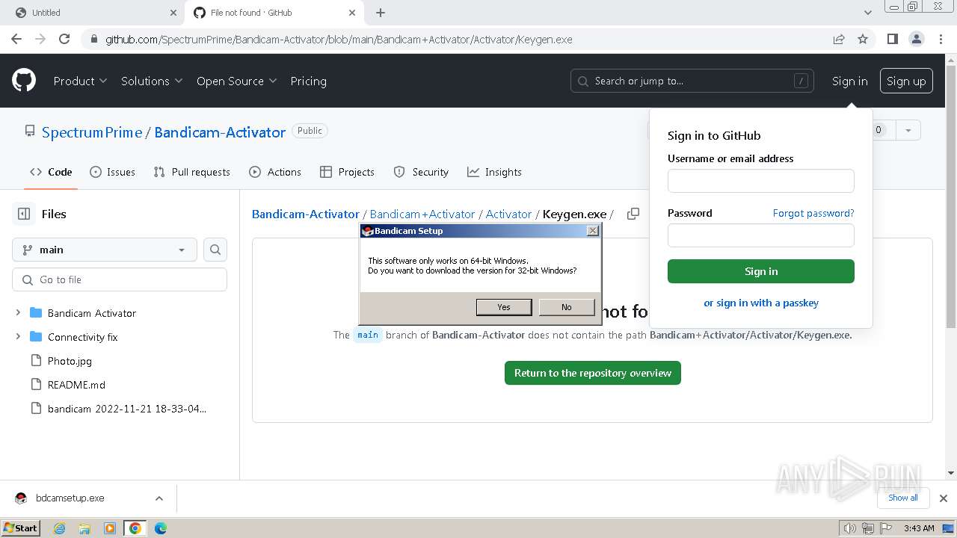The height and width of the screenshot is (538, 957).
Task: Open the Insights tab
Action: pyautogui.click(x=494, y=172)
